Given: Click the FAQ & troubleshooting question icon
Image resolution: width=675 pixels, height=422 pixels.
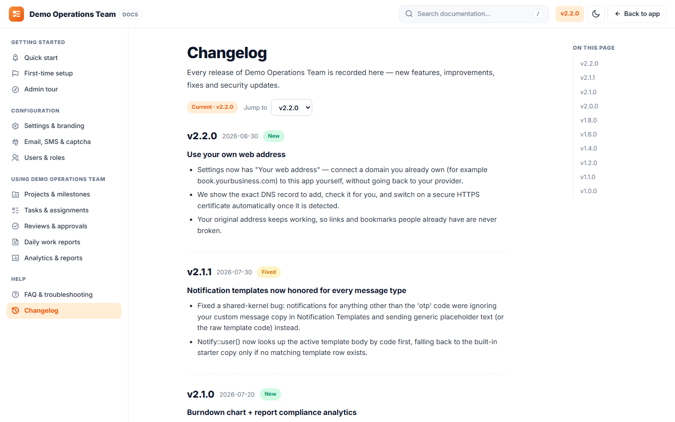Looking at the screenshot, I should [15, 295].
